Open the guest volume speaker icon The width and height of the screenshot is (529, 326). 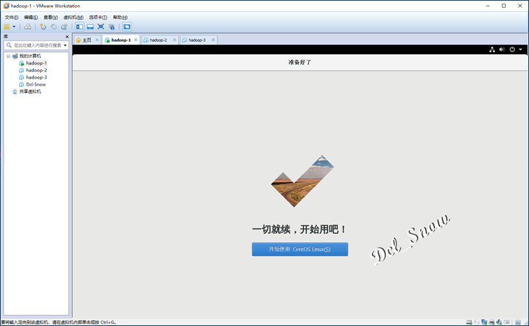click(x=502, y=50)
